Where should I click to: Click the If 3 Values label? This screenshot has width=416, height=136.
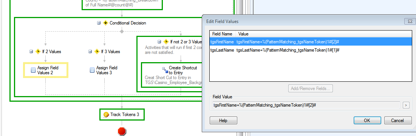[111, 52]
